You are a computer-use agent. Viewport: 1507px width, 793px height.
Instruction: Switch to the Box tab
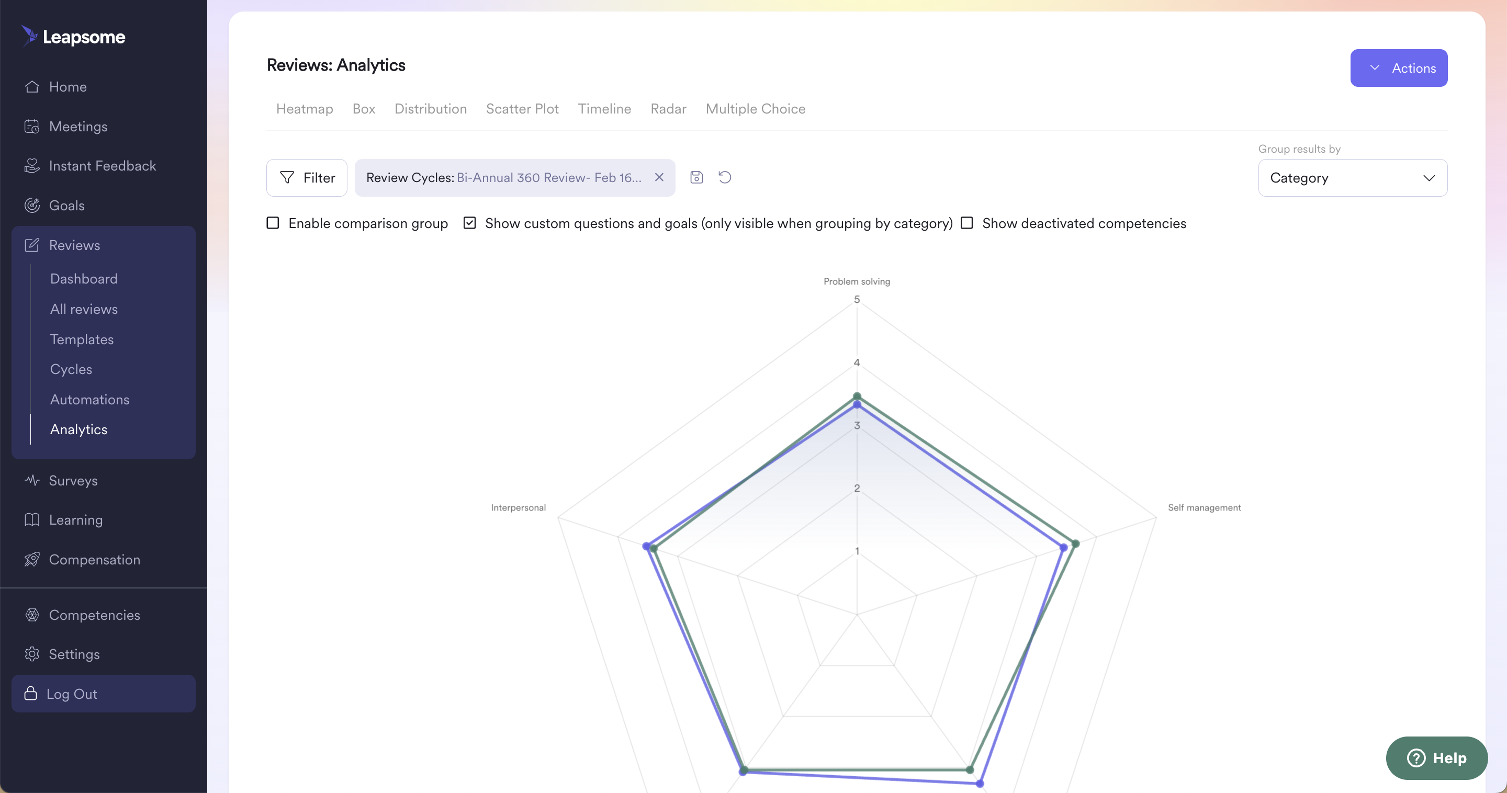pos(364,109)
